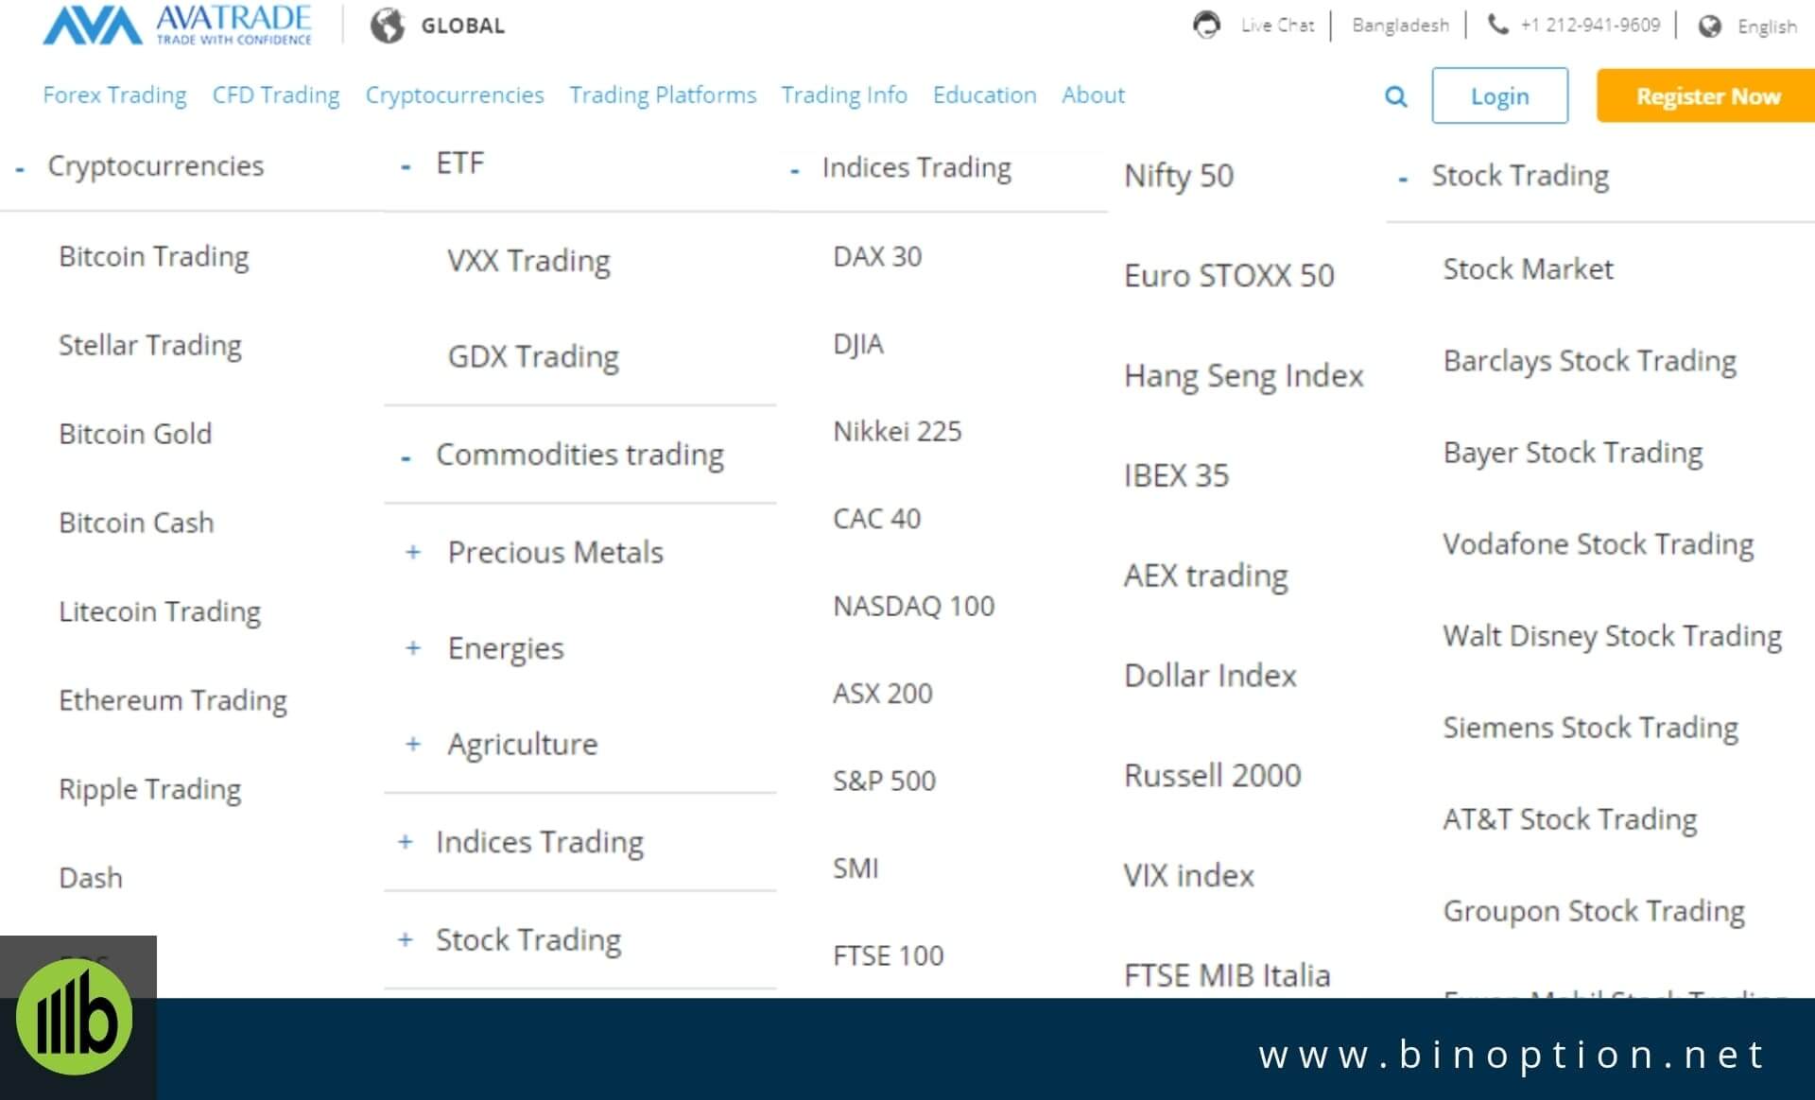1815x1100 pixels.
Task: Open the VIX index link
Action: click(1188, 877)
